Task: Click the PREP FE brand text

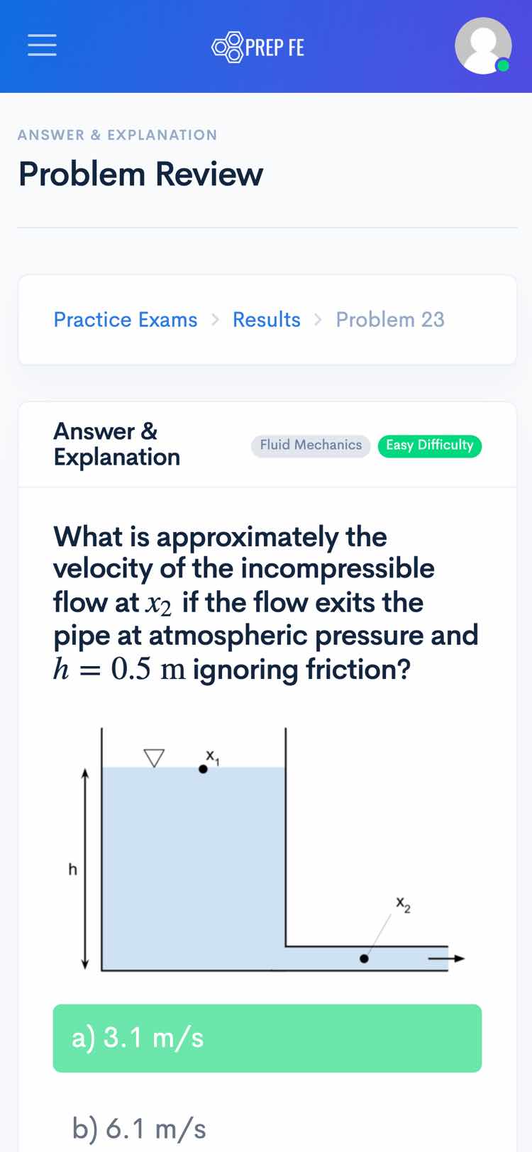Action: click(x=275, y=48)
